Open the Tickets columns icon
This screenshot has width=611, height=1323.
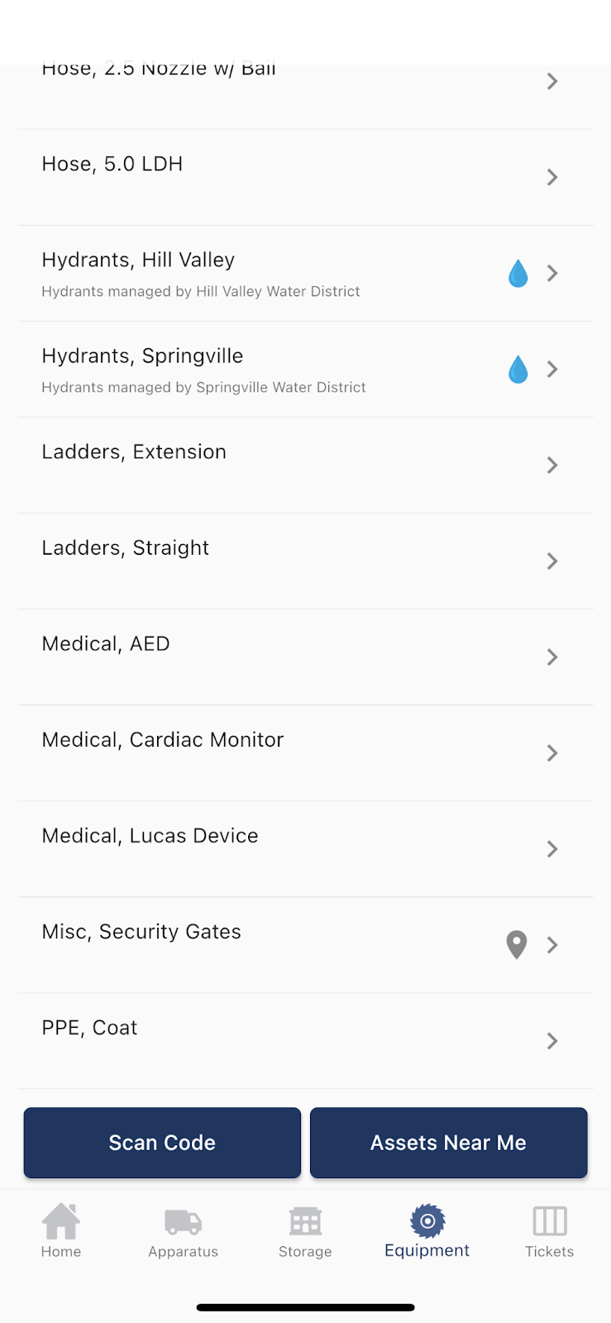[x=550, y=1221]
